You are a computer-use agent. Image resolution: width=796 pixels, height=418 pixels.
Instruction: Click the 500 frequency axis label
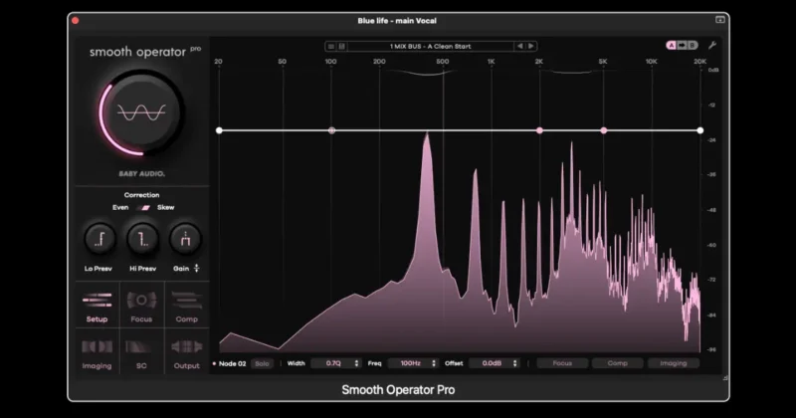[443, 62]
